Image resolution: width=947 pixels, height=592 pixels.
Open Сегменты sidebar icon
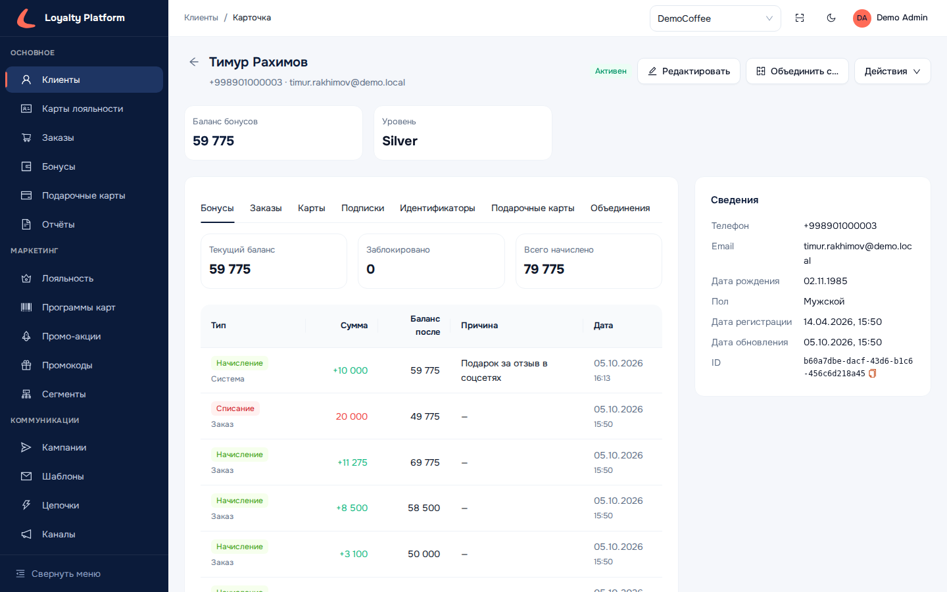pos(26,394)
